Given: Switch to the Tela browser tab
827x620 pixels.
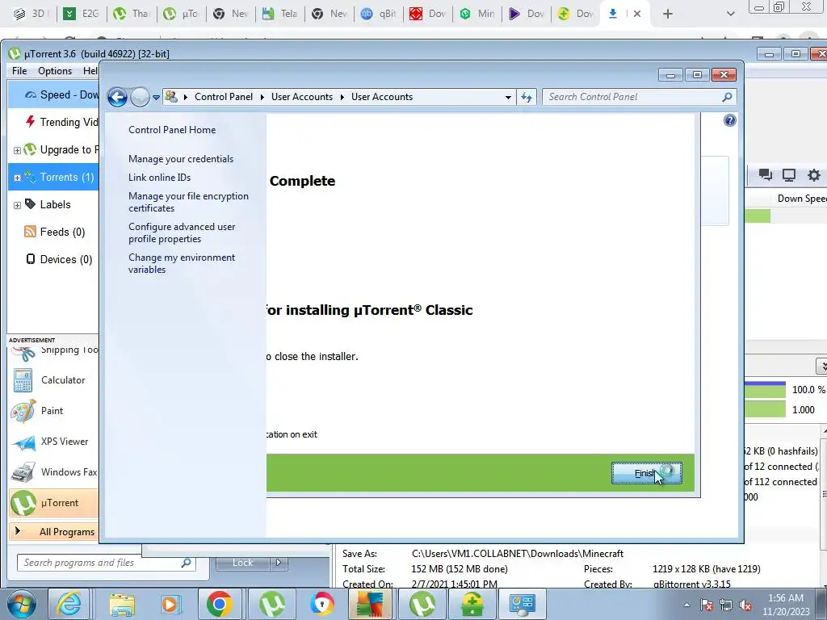Looking at the screenshot, I should pyautogui.click(x=280, y=14).
